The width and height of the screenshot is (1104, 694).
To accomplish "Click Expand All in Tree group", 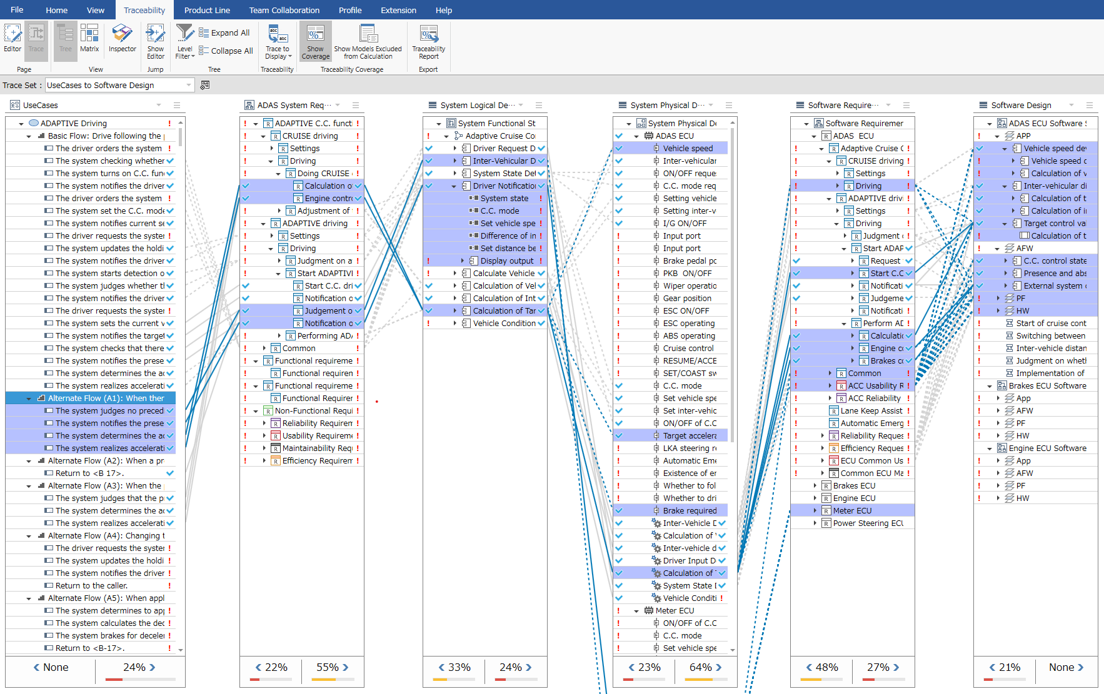I will click(x=224, y=33).
